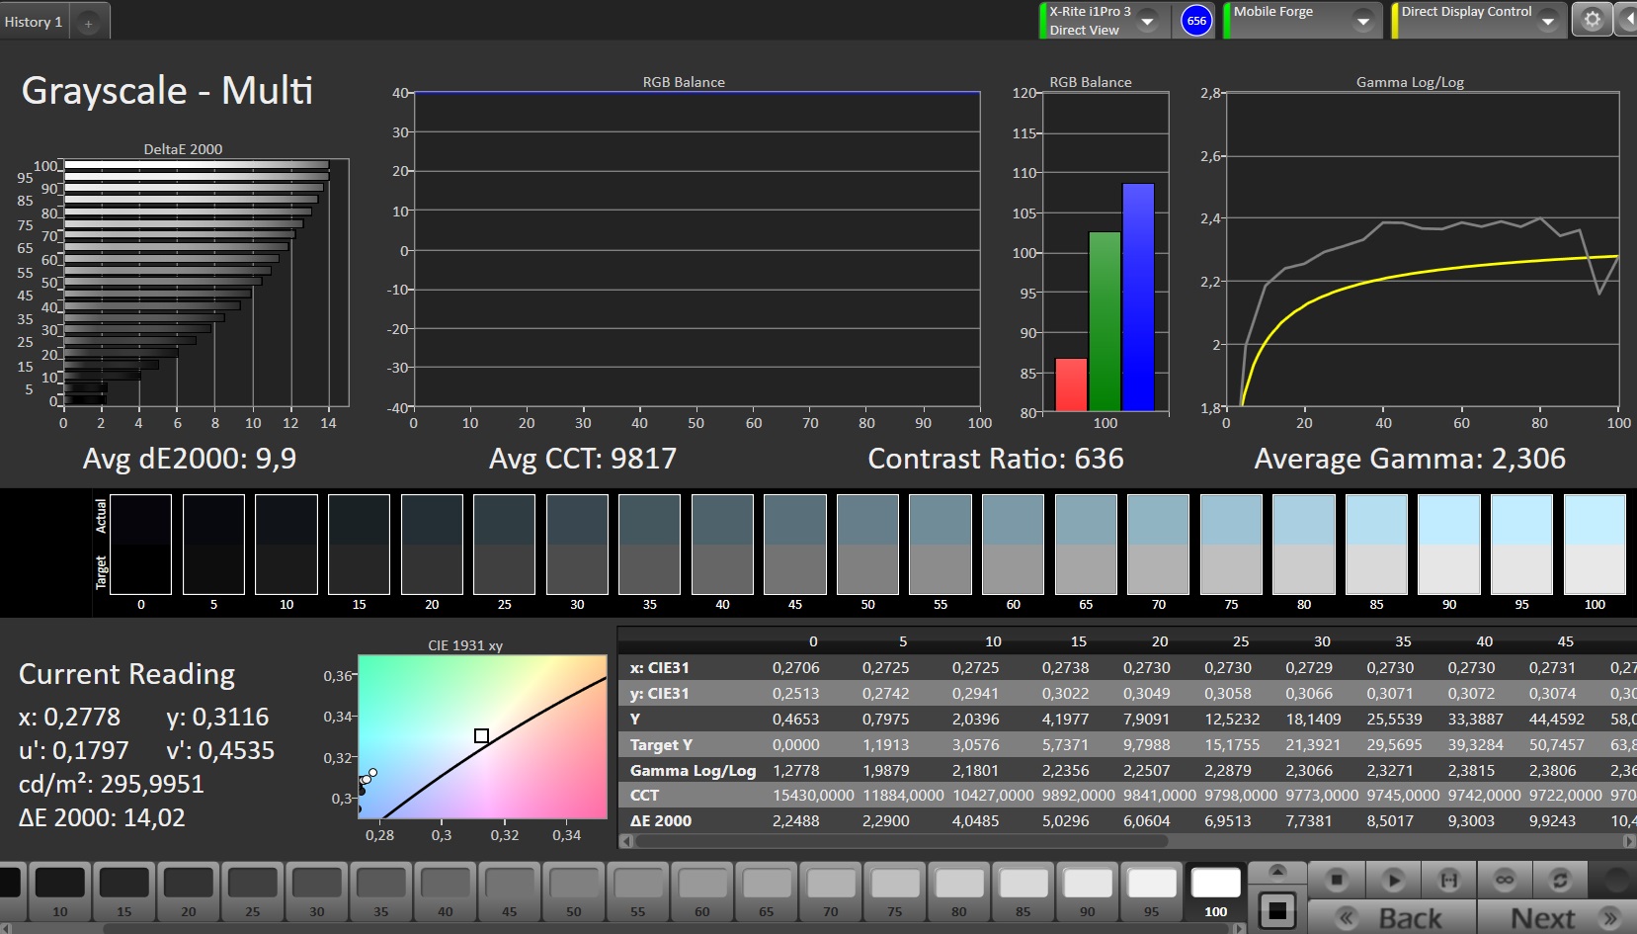Expand Mobile Forge source dropdown
The width and height of the screenshot is (1637, 934).
1363,21
